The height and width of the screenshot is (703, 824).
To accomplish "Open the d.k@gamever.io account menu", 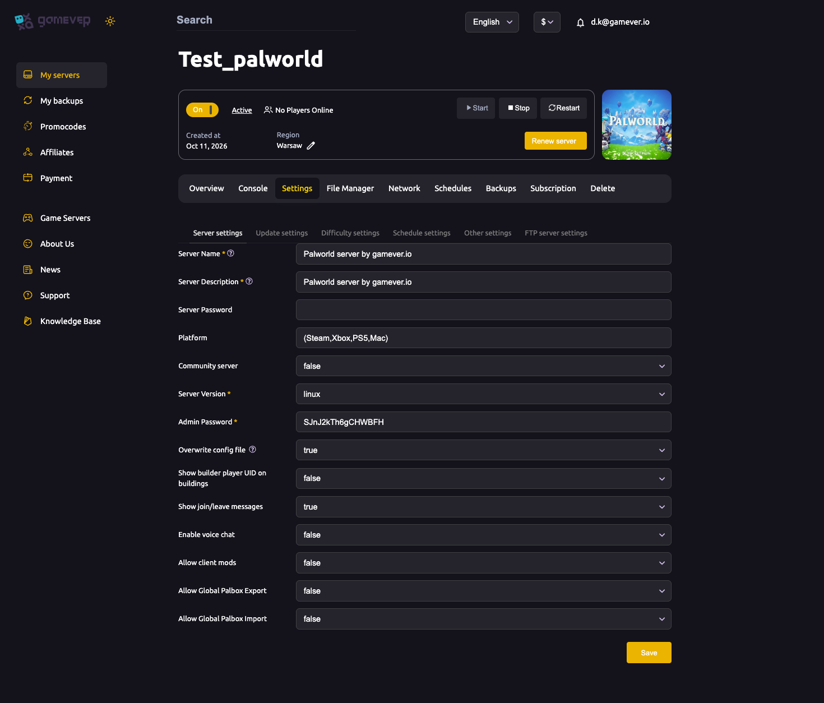I will [620, 22].
